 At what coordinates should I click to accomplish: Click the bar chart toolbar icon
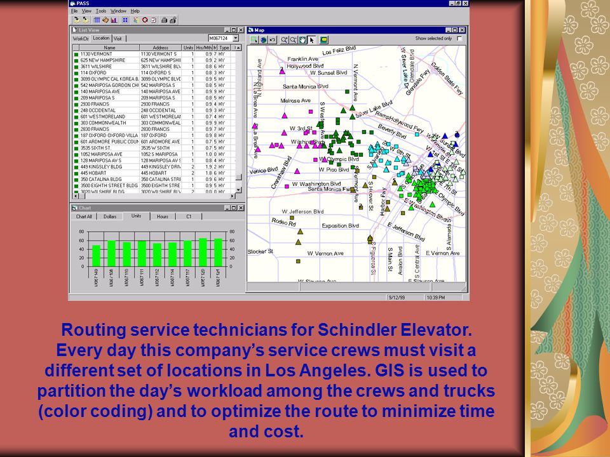tap(114, 20)
